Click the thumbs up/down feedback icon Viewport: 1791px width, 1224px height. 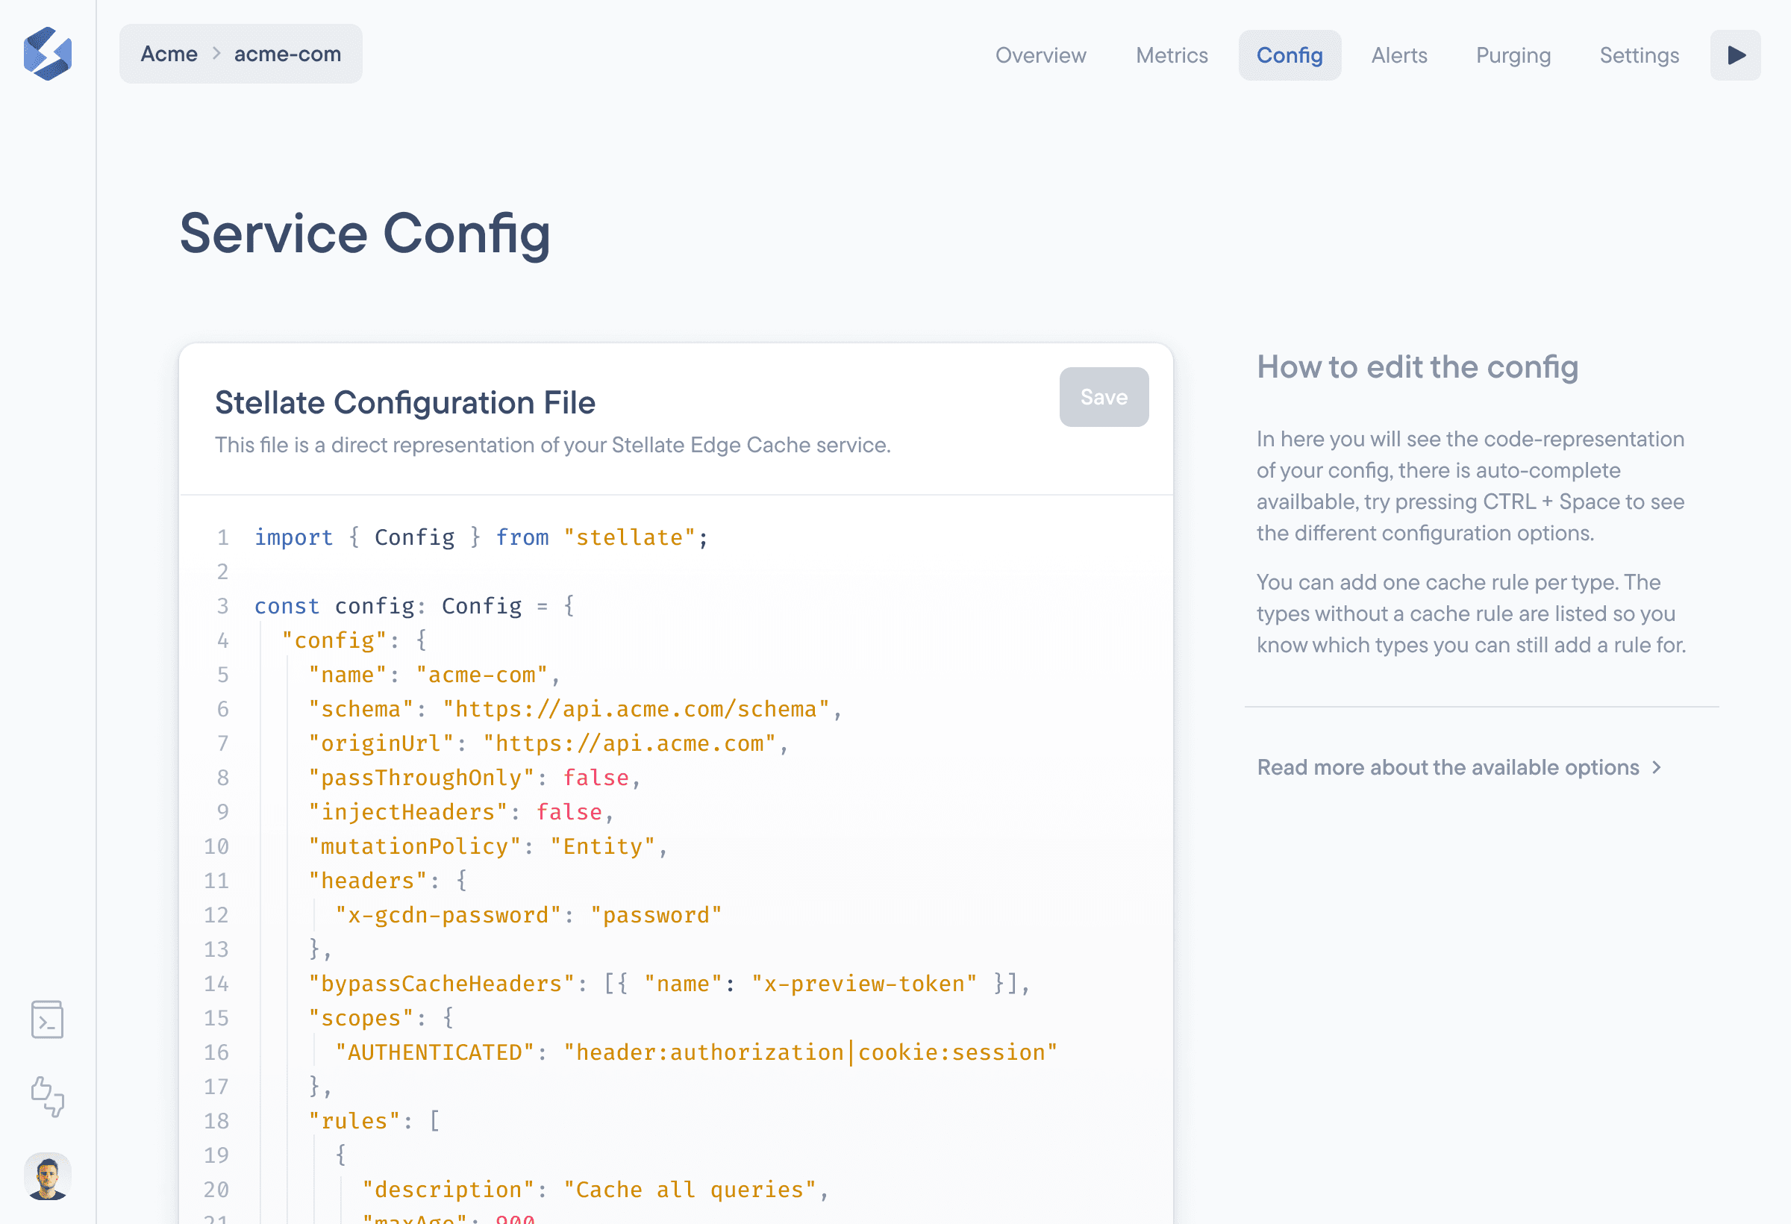click(48, 1096)
